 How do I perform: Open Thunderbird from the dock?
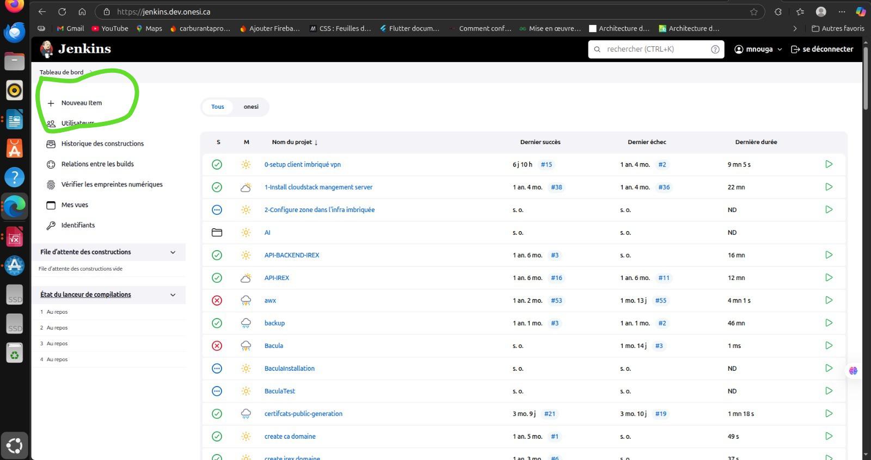tap(15, 33)
